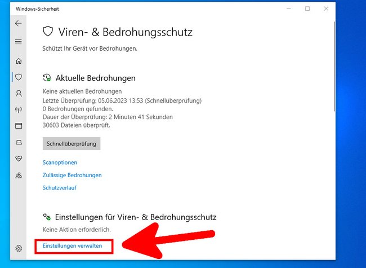The image size is (366, 268).
Task: Click the 'Keine Aktion erforderlich.' text
Action: click(x=77, y=230)
